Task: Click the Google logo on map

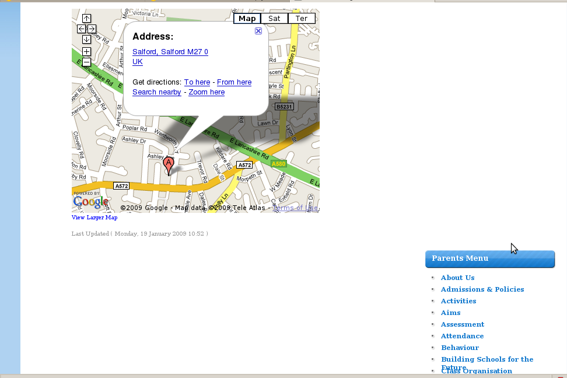Action: pyautogui.click(x=90, y=201)
